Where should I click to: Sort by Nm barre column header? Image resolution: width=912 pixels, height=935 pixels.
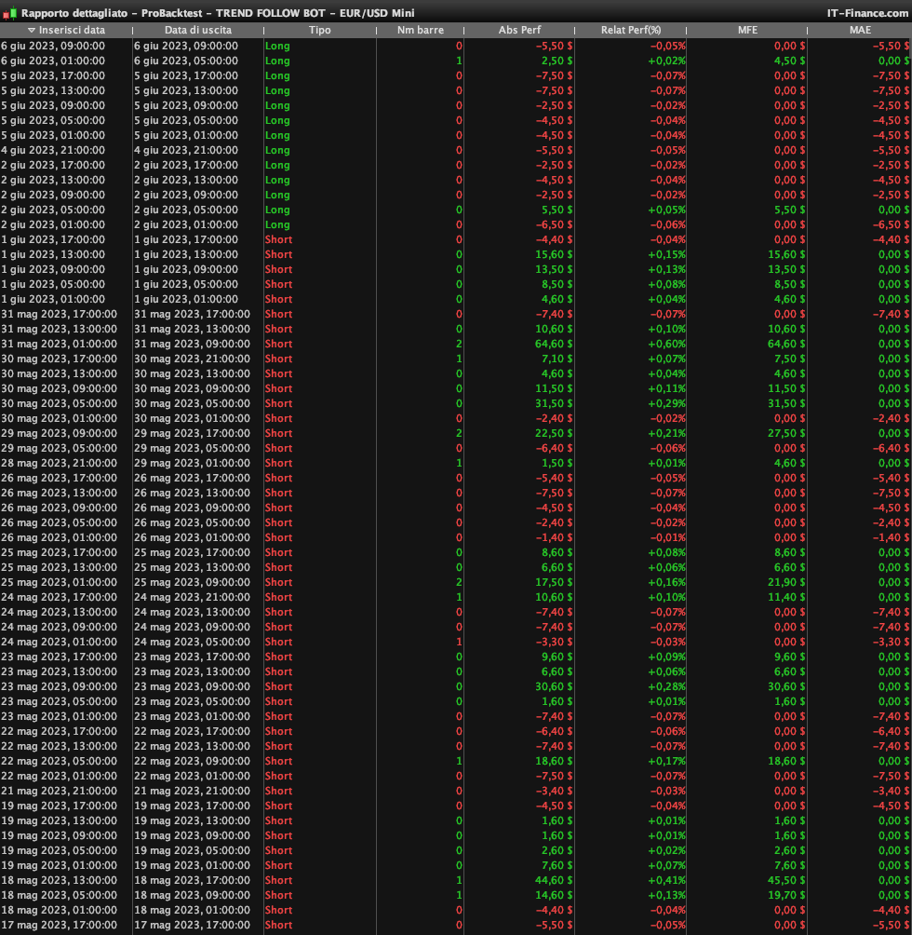(x=420, y=30)
